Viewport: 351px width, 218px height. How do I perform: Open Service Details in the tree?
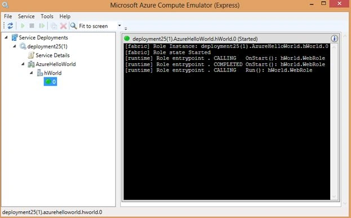point(52,55)
